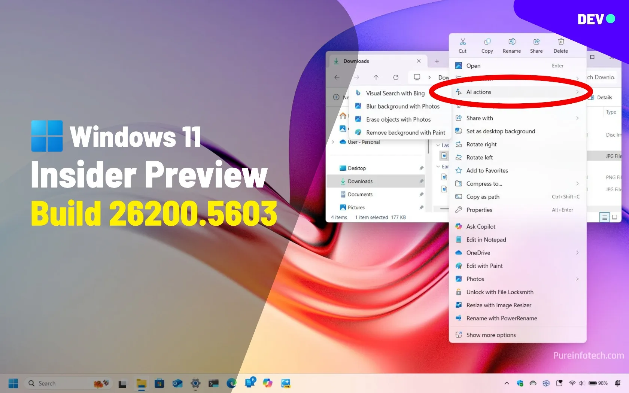Open Documents in the navigation pane
The width and height of the screenshot is (629, 393).
pos(376,195)
